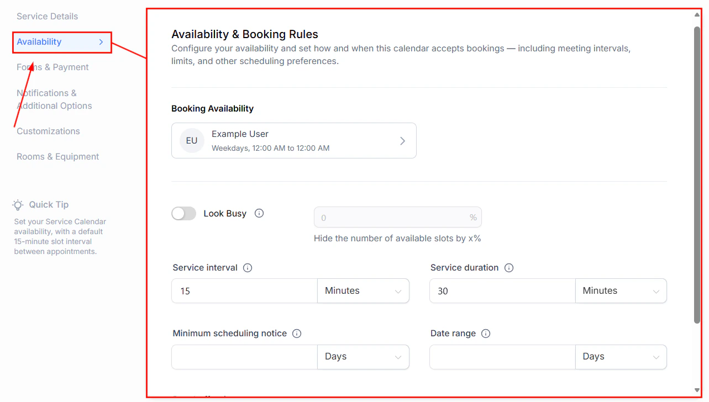
Task: Click the EU user avatar icon
Action: (x=191, y=140)
